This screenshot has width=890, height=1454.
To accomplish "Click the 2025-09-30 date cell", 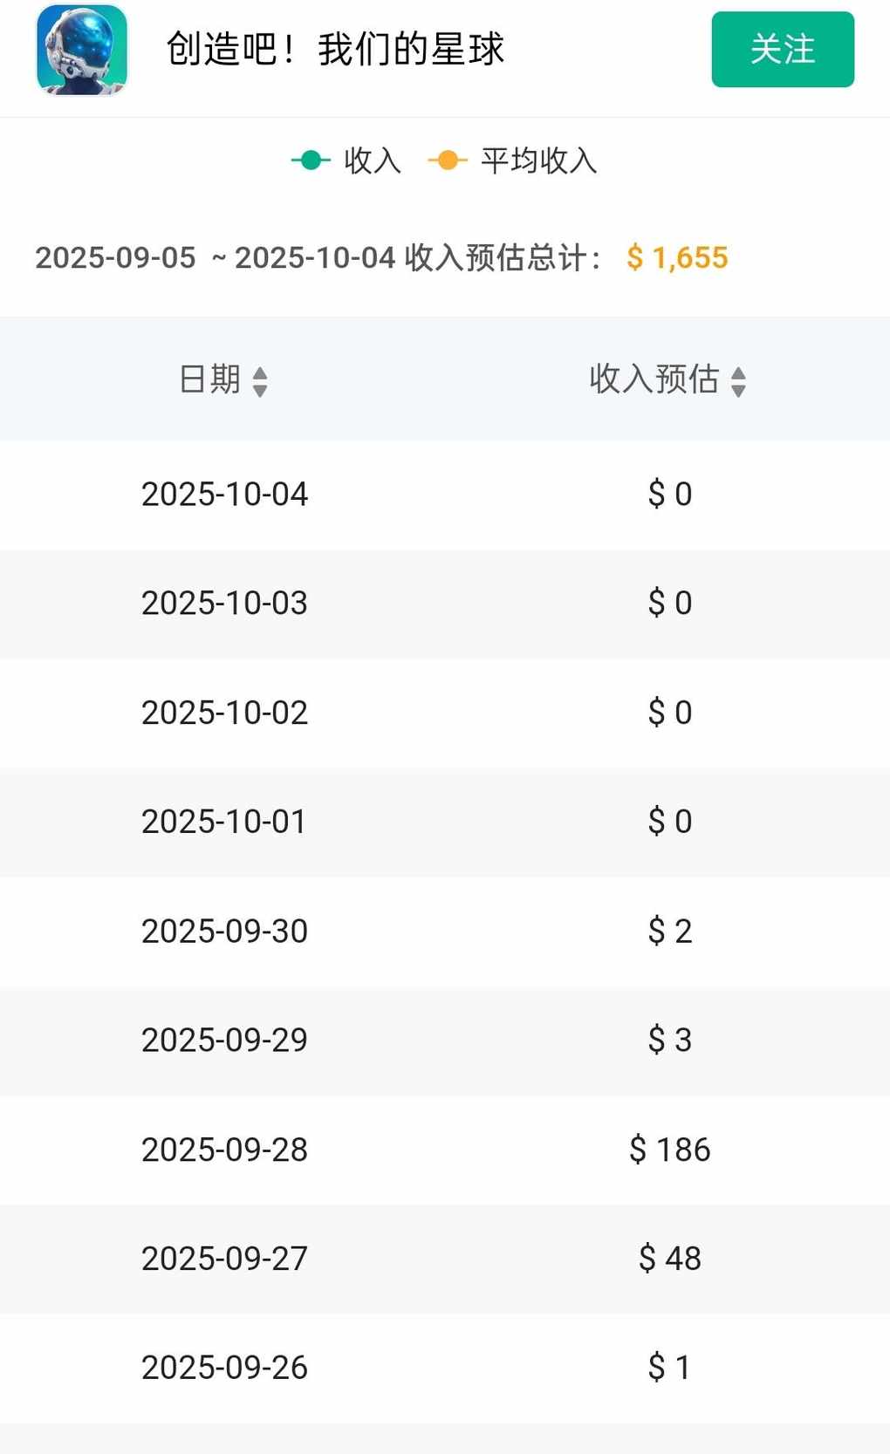I will pyautogui.click(x=224, y=932).
